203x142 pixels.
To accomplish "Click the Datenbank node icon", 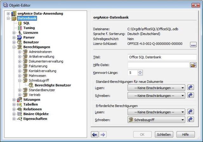I will point(14,18).
